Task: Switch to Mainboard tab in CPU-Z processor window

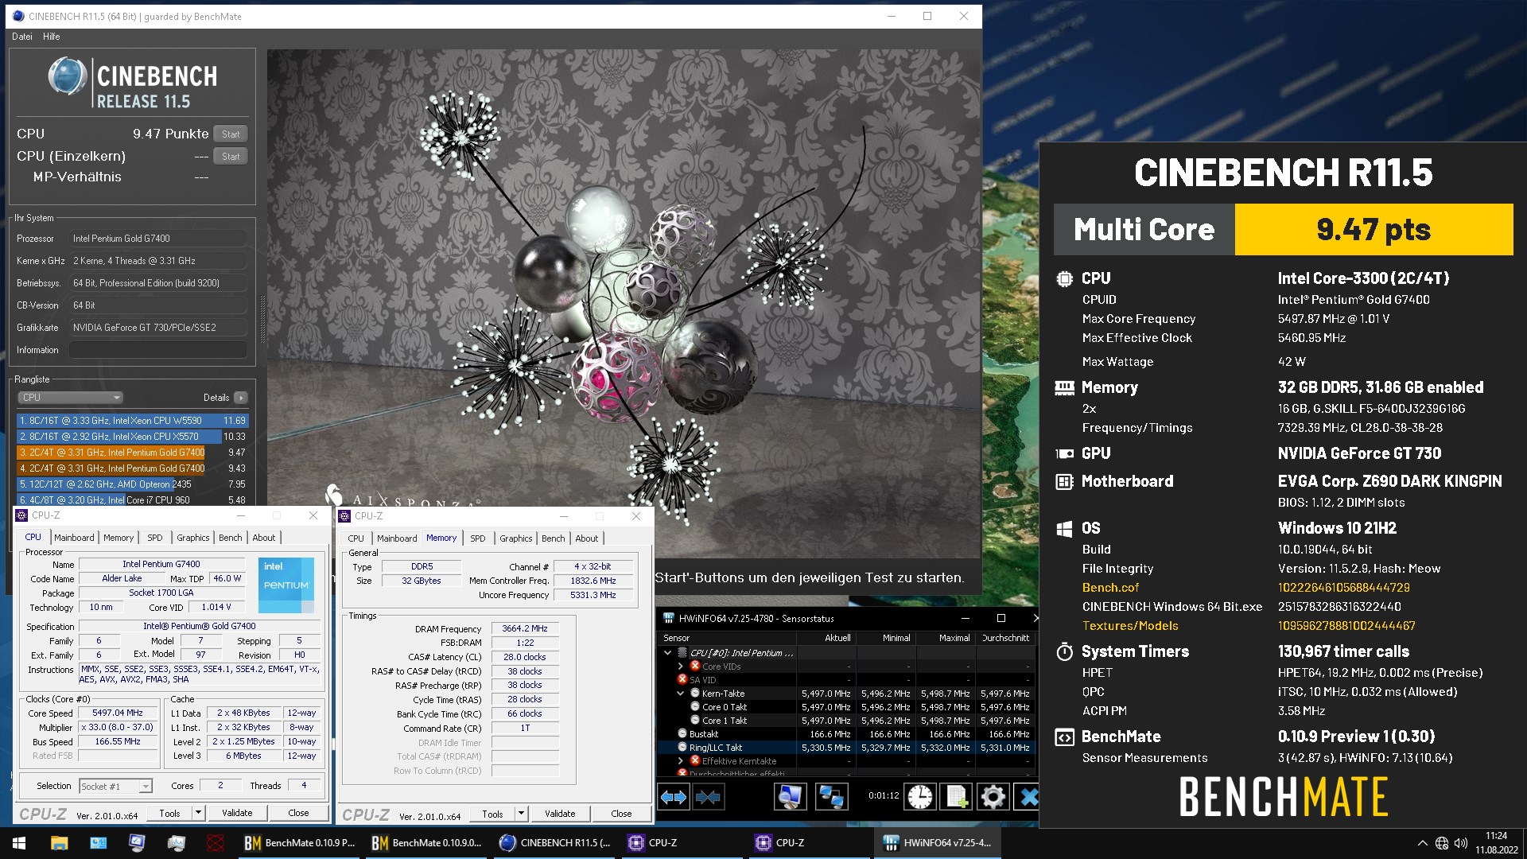Action: tap(74, 538)
